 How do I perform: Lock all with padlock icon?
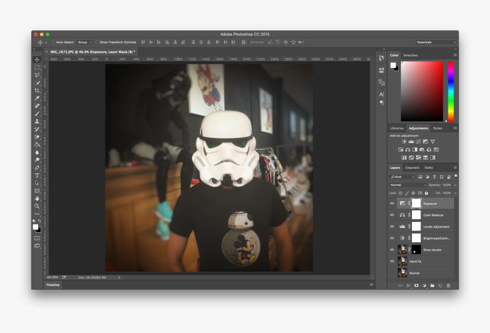[426, 193]
